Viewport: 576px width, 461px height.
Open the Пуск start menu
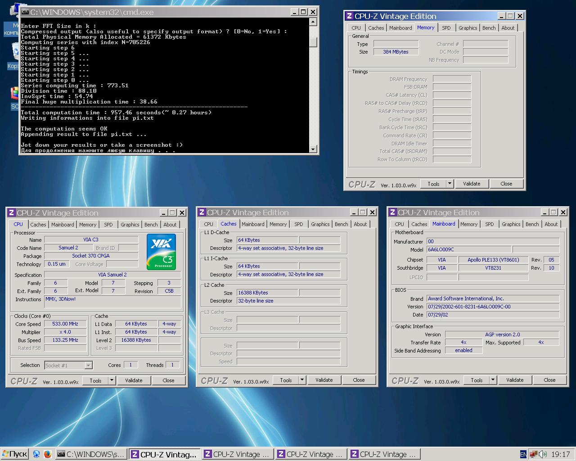pos(15,454)
